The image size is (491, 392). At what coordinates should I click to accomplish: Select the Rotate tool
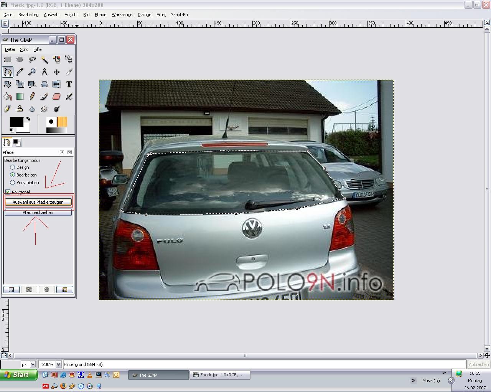pos(8,84)
